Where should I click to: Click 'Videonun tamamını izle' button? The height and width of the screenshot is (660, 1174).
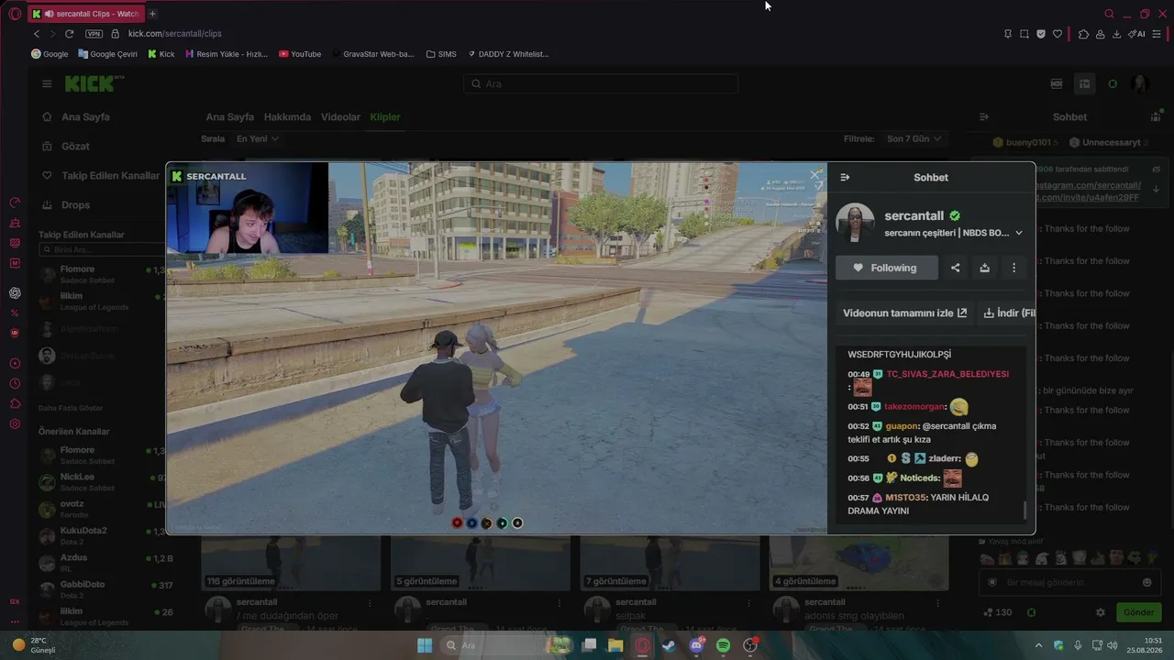(904, 313)
